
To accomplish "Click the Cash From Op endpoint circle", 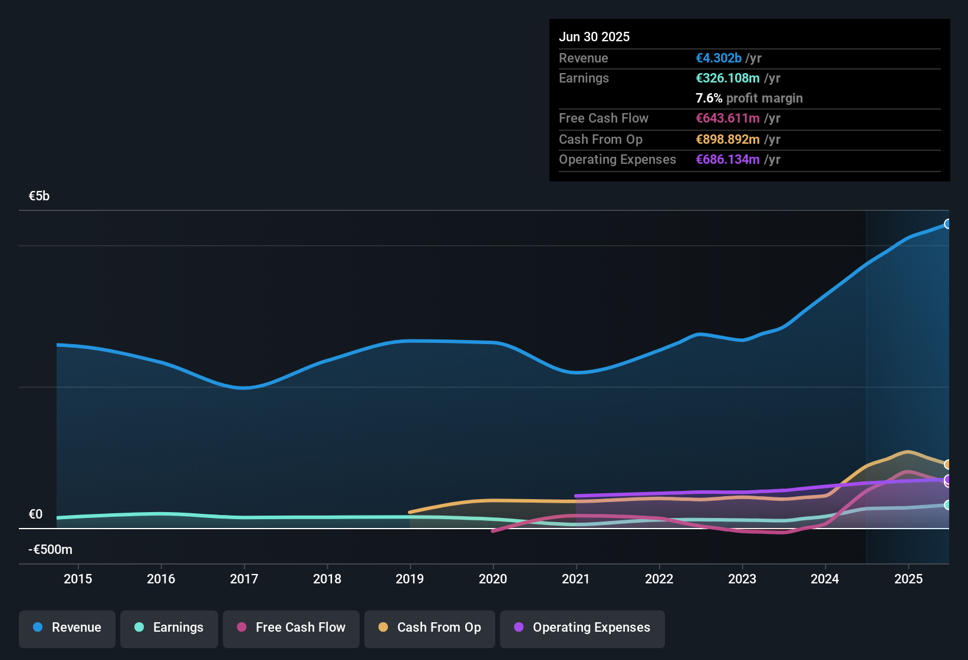I will (x=948, y=465).
